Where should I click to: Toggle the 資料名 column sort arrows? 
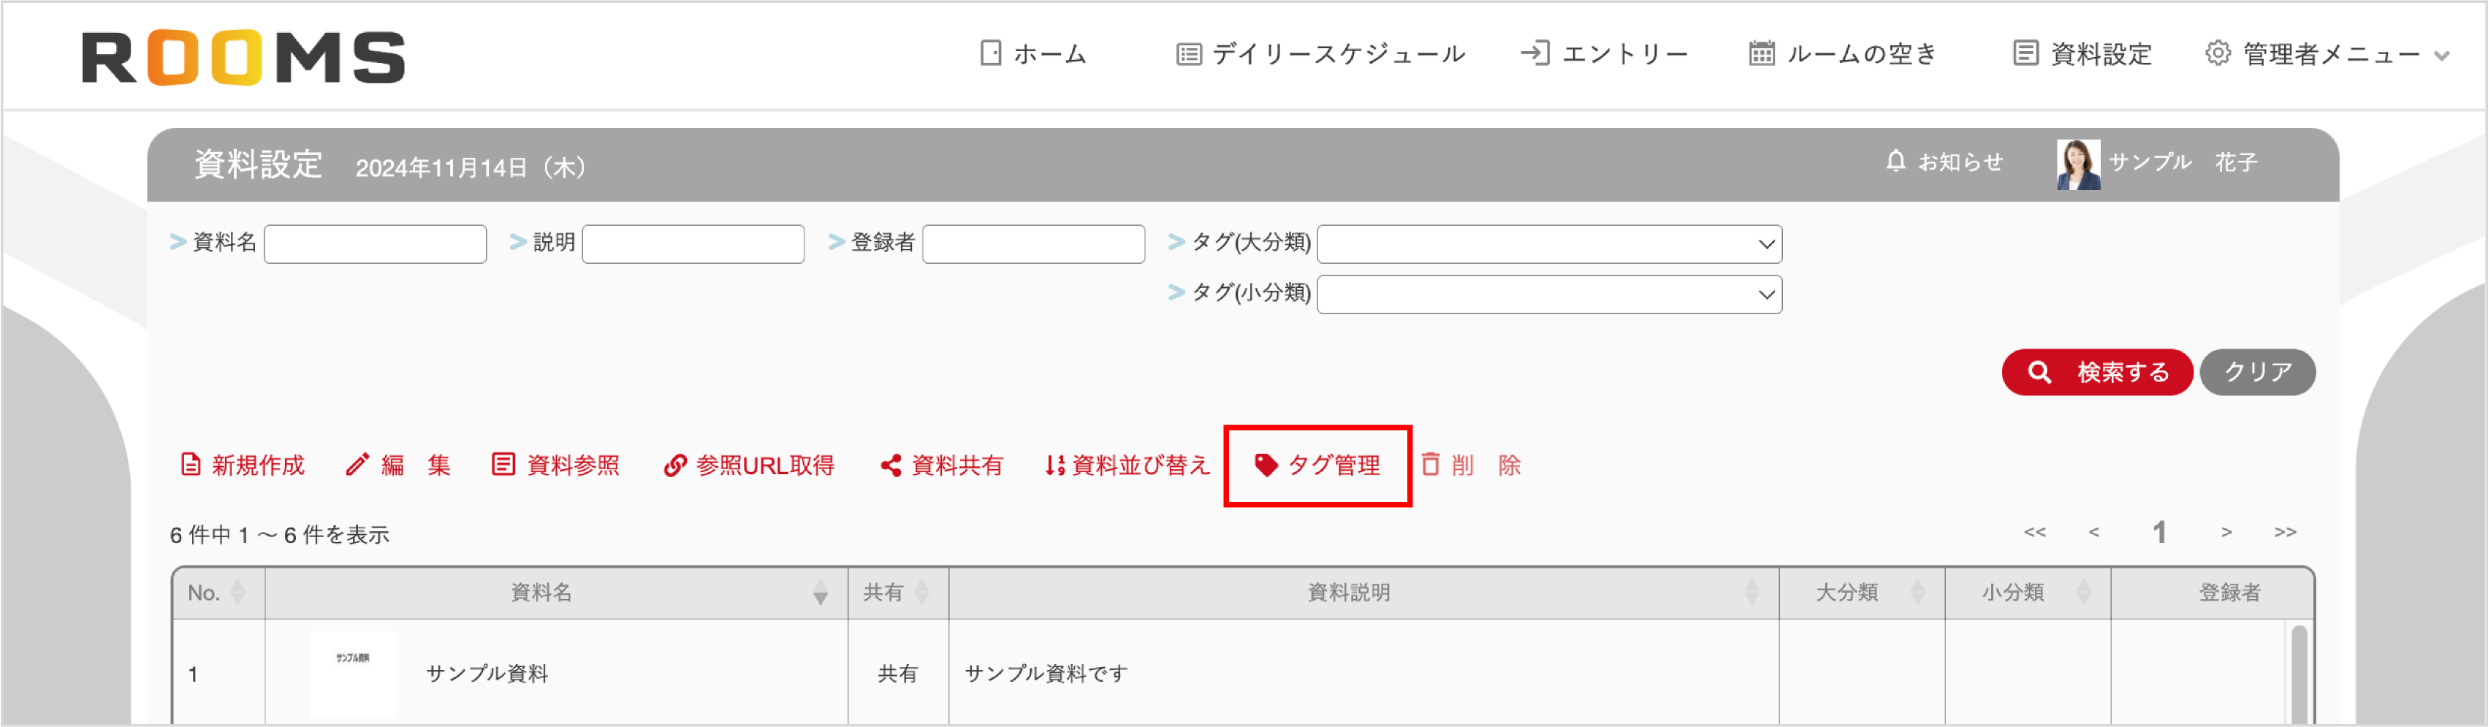[x=821, y=594]
